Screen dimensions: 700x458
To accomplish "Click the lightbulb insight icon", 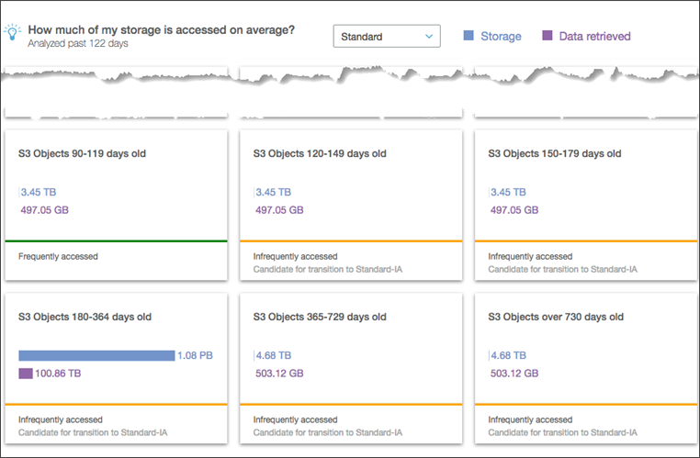I will pos(13,33).
